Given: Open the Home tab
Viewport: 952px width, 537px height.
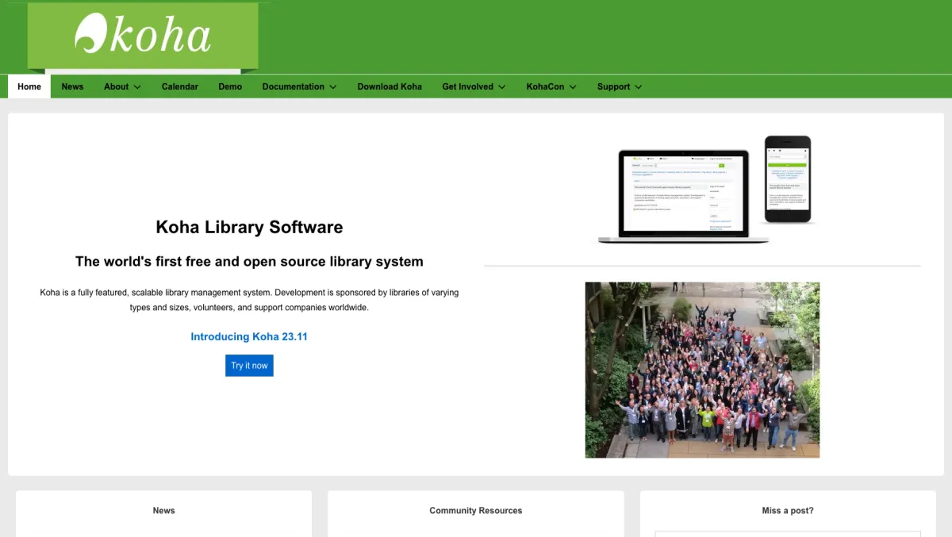Looking at the screenshot, I should click(x=29, y=86).
